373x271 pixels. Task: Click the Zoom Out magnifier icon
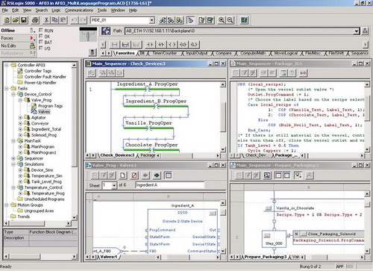[x=230, y=20]
